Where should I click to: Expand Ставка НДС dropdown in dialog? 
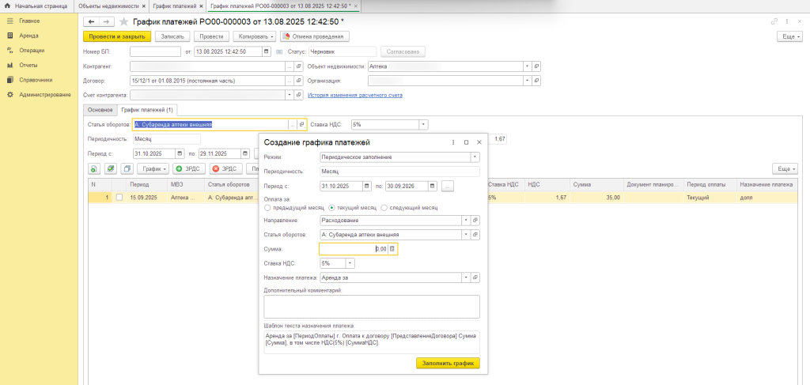click(x=350, y=263)
